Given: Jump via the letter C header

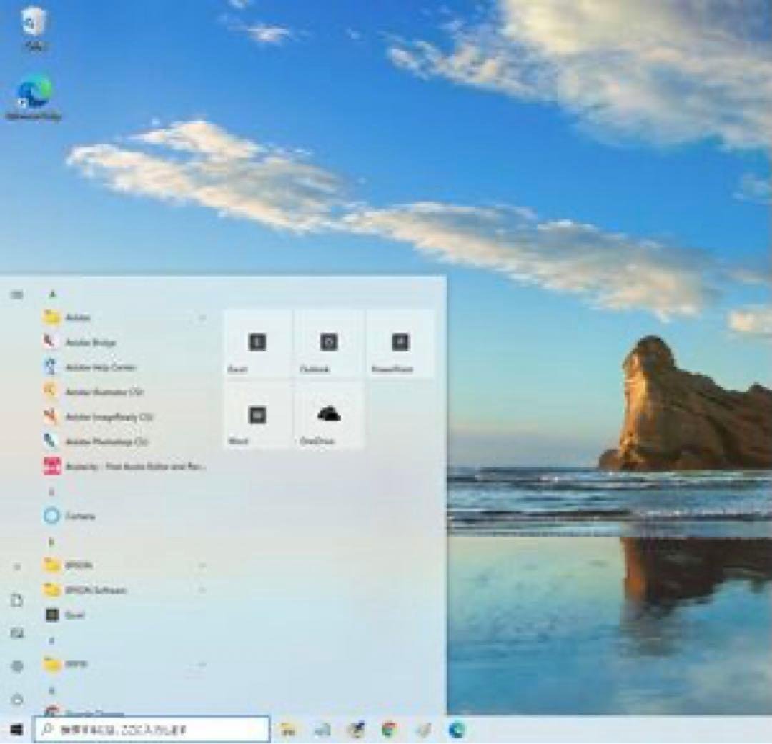Looking at the screenshot, I should pos(51,492).
